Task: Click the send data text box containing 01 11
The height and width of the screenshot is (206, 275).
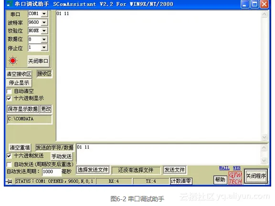Action: tap(169, 154)
